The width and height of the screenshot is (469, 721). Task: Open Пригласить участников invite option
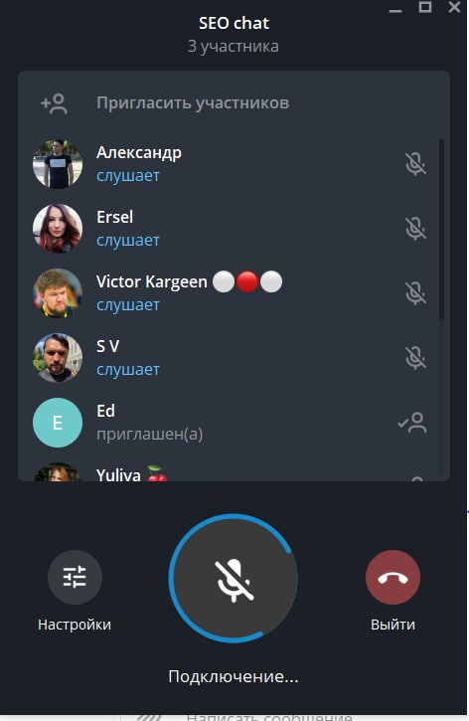[234, 103]
